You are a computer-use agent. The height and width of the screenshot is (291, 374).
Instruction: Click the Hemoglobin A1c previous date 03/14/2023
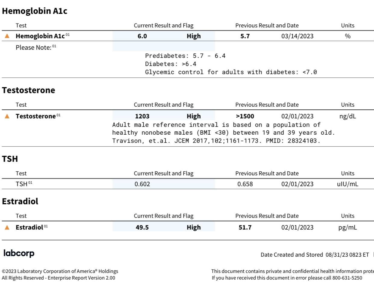point(297,36)
